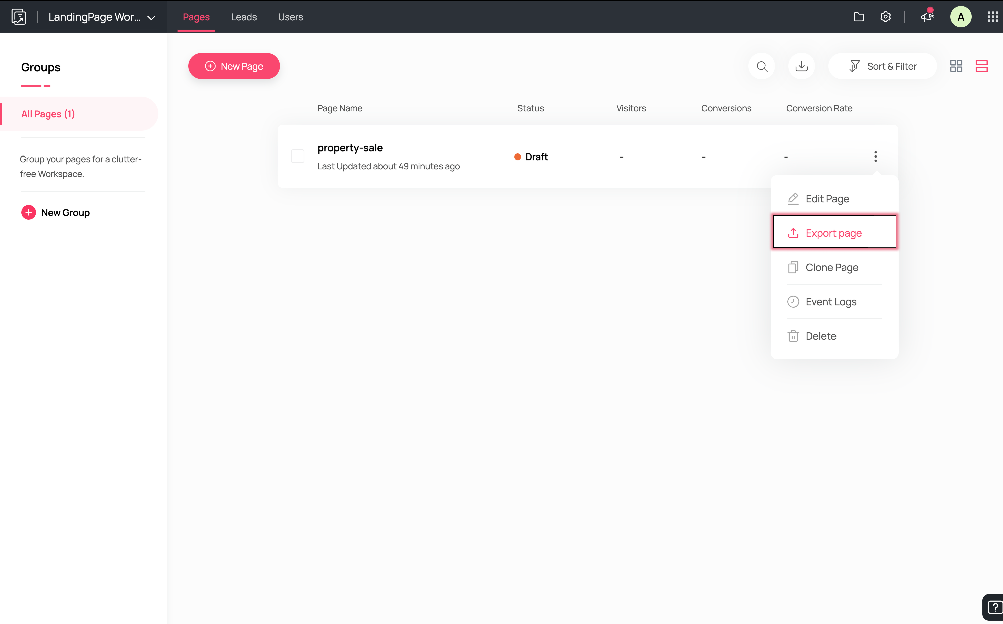This screenshot has width=1003, height=624.
Task: Select Clone Page menu option
Action: (831, 267)
